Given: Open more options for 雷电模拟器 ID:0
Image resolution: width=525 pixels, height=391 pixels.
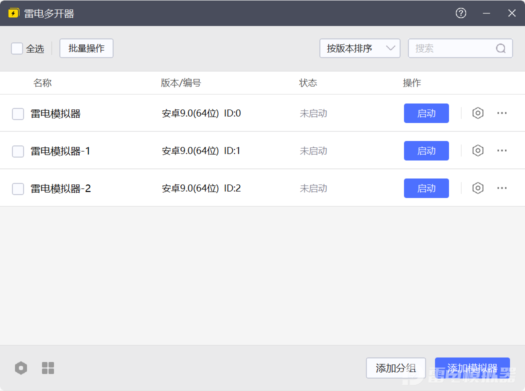Looking at the screenshot, I should coord(502,113).
